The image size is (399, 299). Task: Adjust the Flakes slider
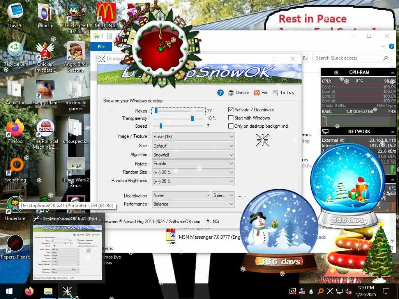[178, 111]
